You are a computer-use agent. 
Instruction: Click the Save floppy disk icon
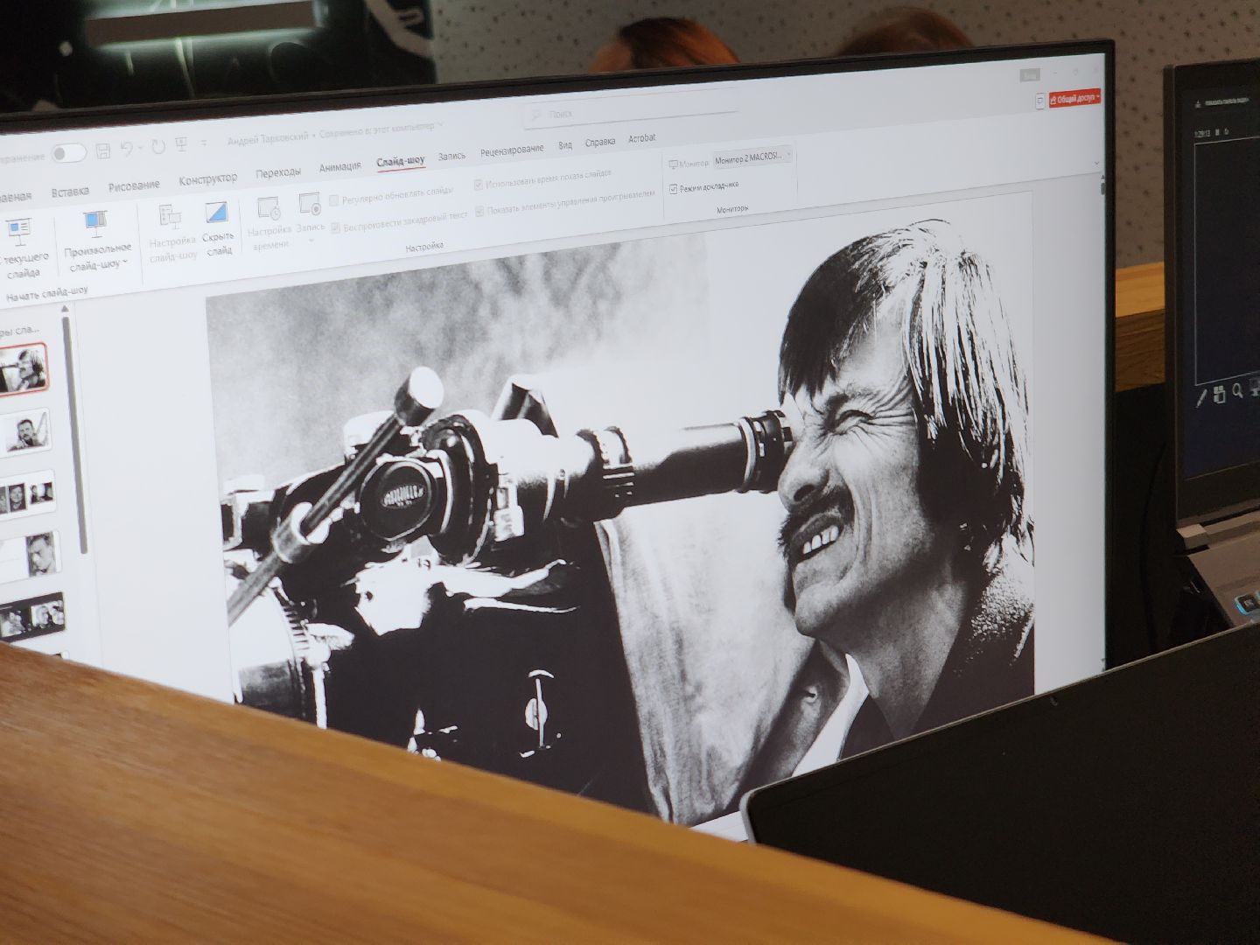point(102,150)
